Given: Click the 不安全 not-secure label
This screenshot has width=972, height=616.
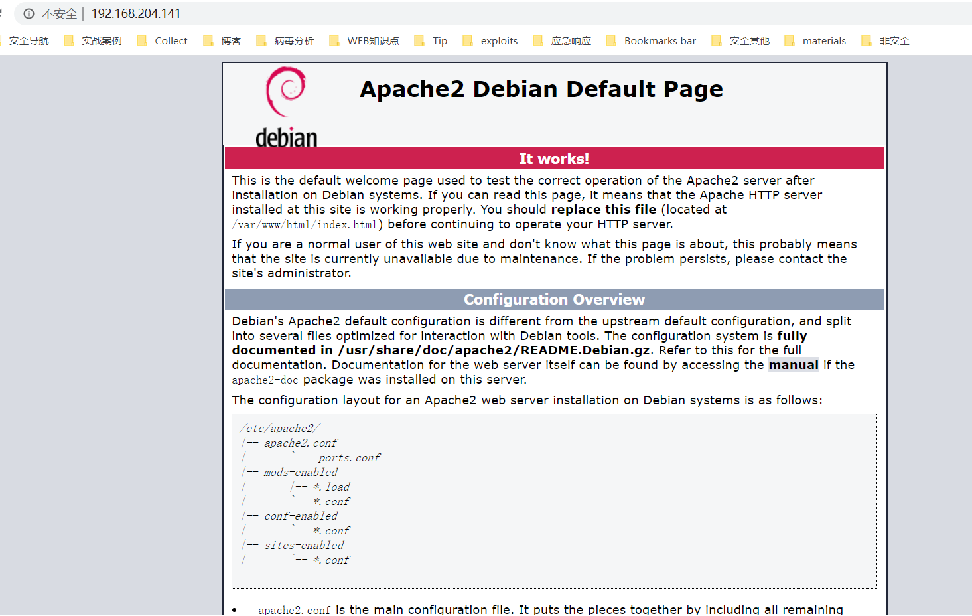Looking at the screenshot, I should click(x=59, y=13).
